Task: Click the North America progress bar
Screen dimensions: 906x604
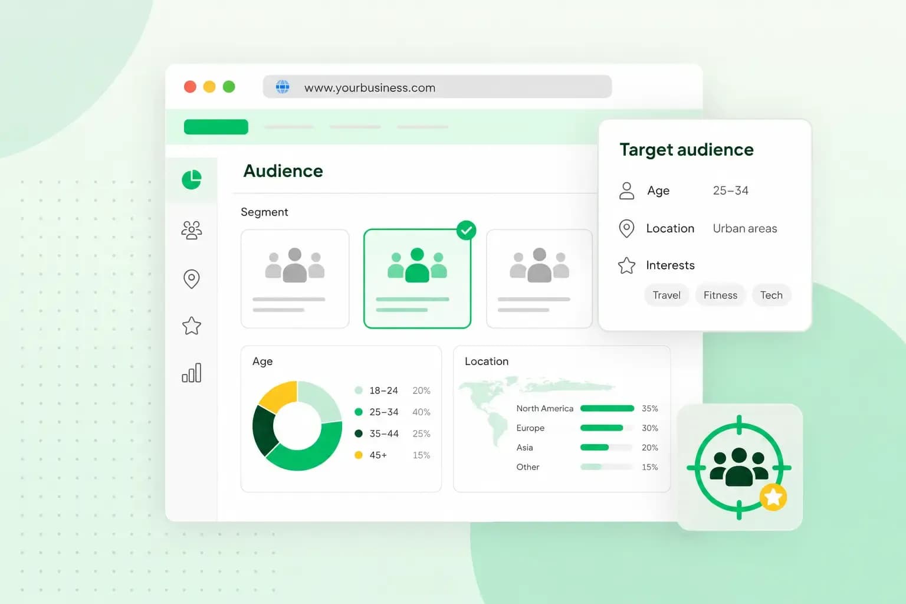Action: (607, 408)
